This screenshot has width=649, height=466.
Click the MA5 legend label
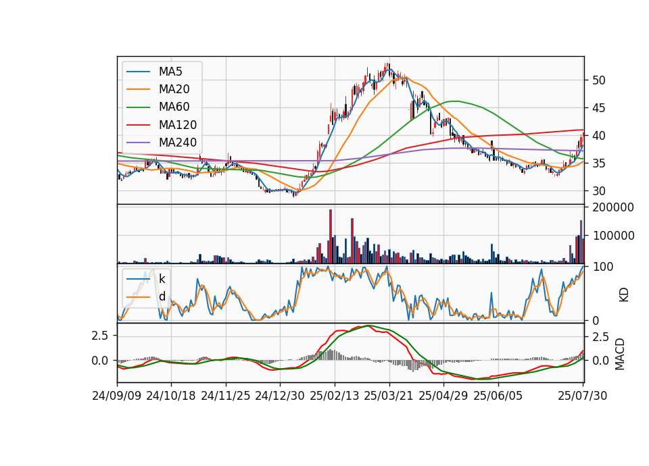(170, 72)
